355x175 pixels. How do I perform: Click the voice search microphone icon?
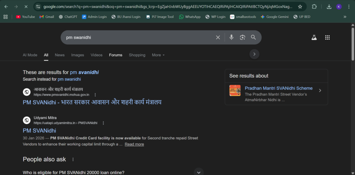[231, 37]
